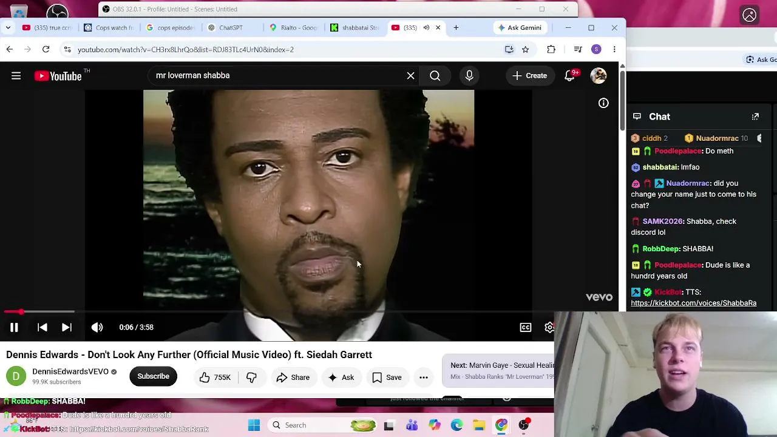Toggle closed captions on the player

tap(526, 328)
